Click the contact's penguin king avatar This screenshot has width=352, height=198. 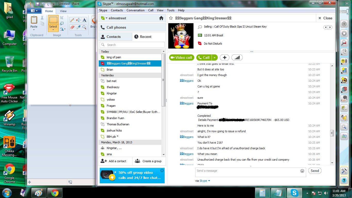pos(181,36)
